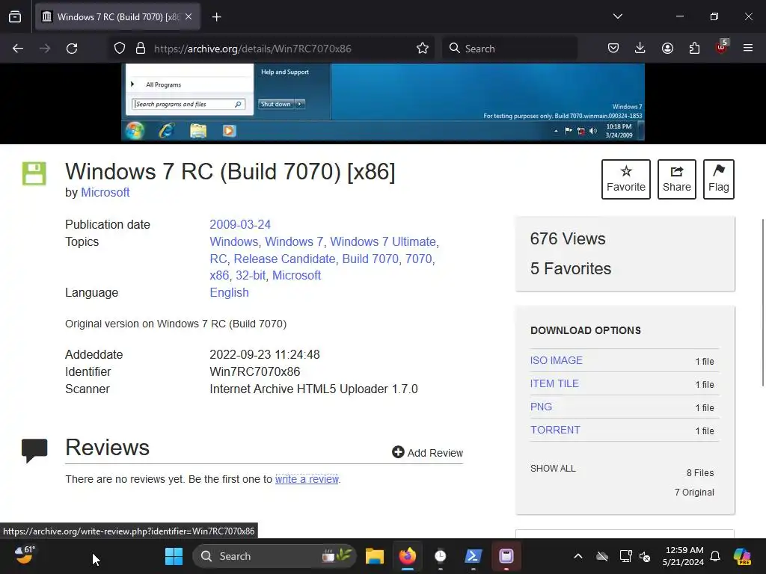766x574 pixels.
Task: Click the site padlock icon
Action: point(141,49)
